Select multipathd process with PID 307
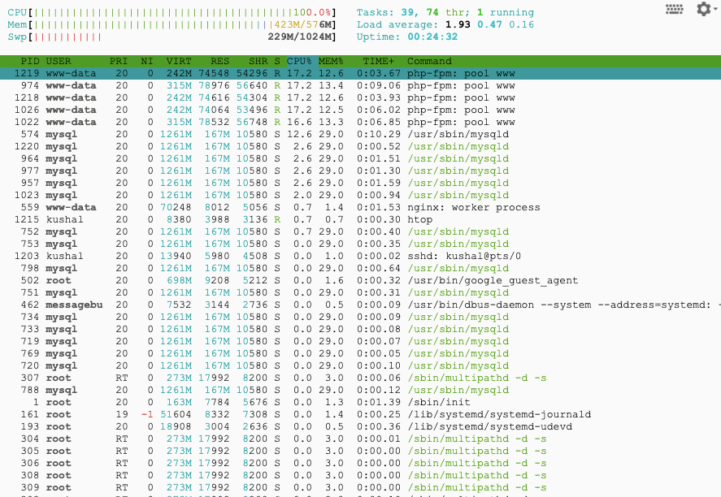This screenshot has width=721, height=497. pyautogui.click(x=361, y=378)
